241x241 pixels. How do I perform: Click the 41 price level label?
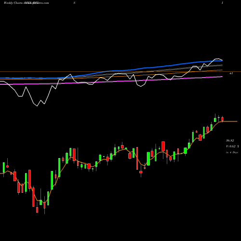(x=231, y=73)
